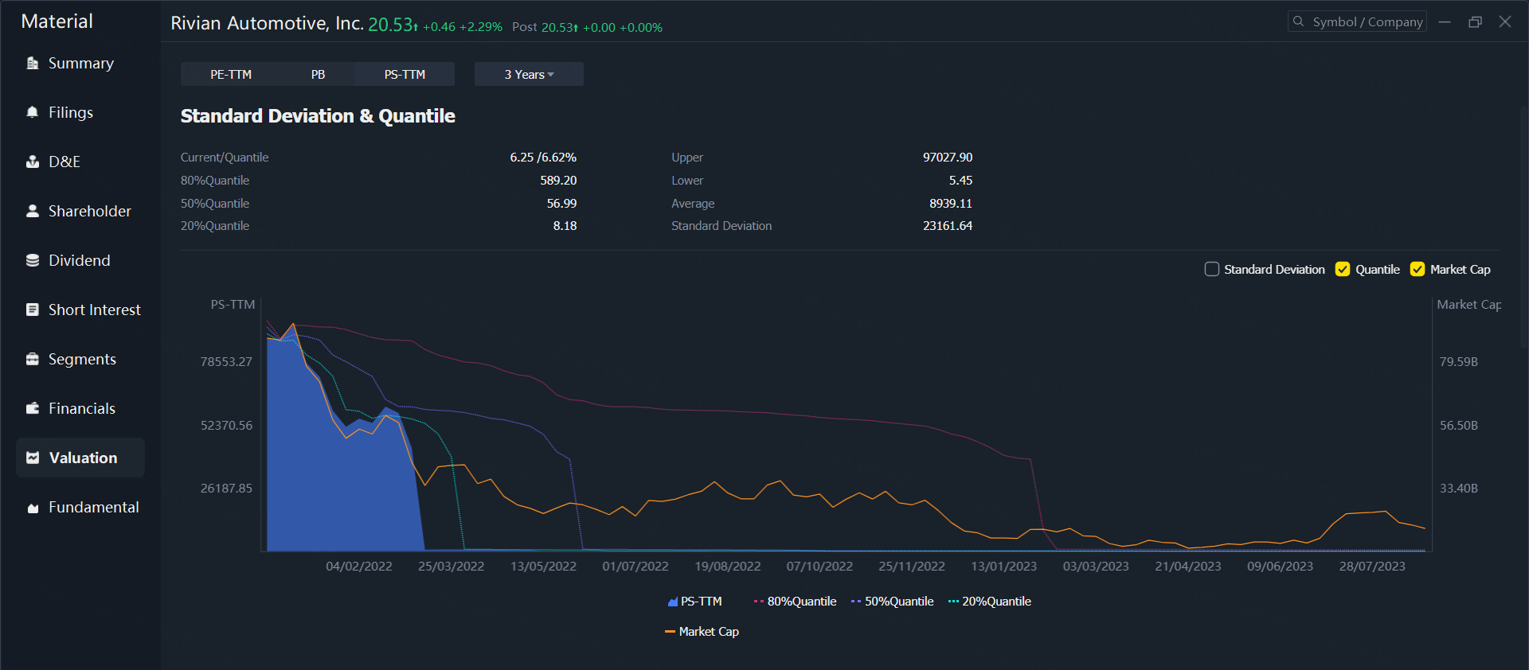Open the Fundamental section
Screen dimensions: 1529x670
click(x=80, y=507)
